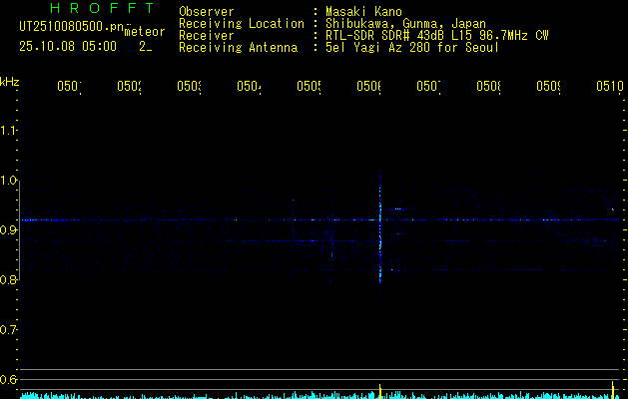The height and width of the screenshot is (399, 628).
Task: Click the 'Receiving Antenna' label
Action: pos(238,48)
